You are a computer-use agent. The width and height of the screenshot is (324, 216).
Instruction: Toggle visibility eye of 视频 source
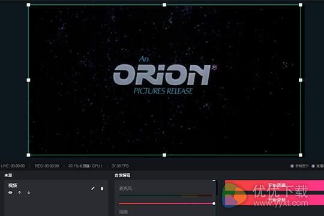(10, 193)
